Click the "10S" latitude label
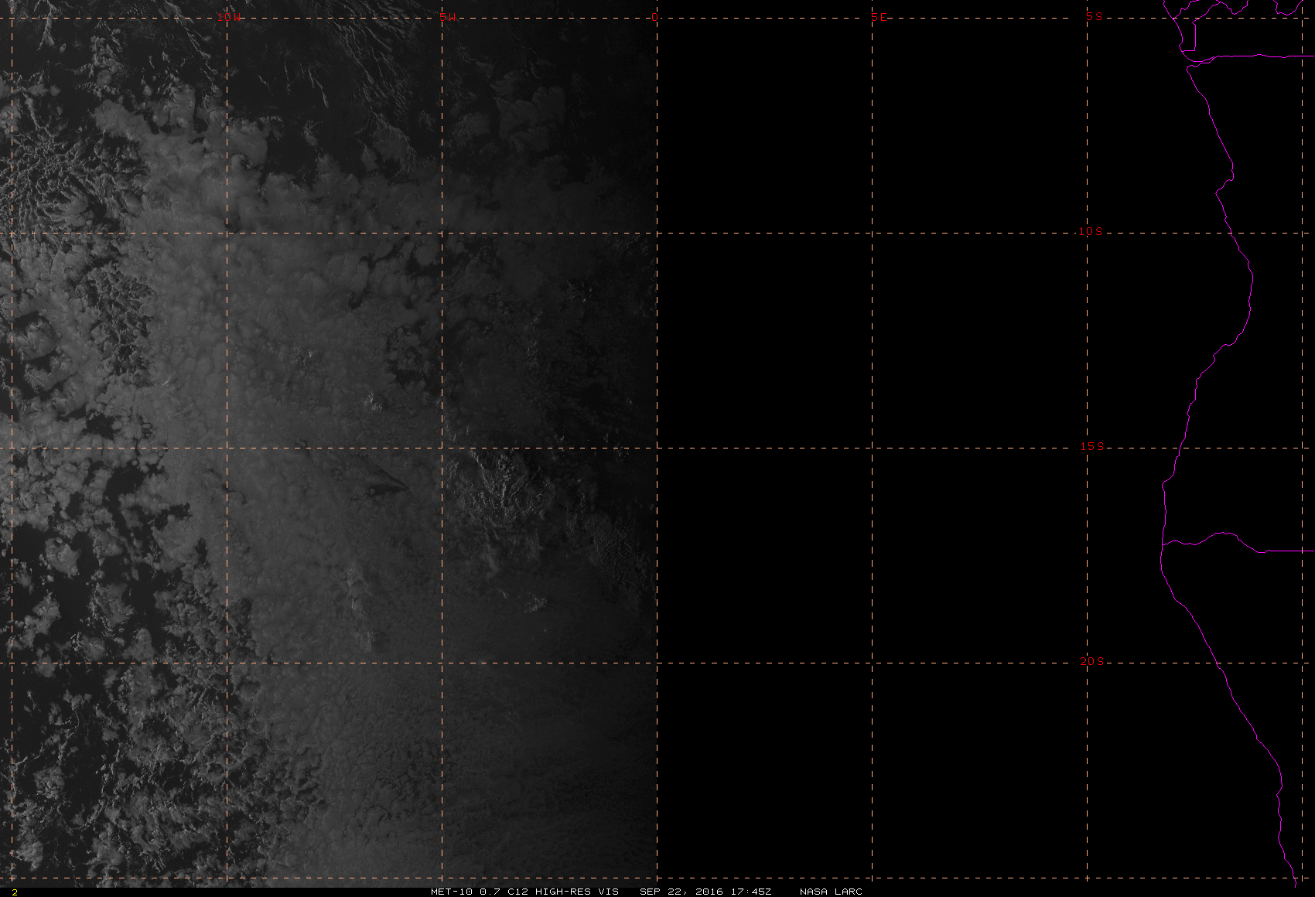Screen dimensions: 1315x897 click(x=1091, y=231)
